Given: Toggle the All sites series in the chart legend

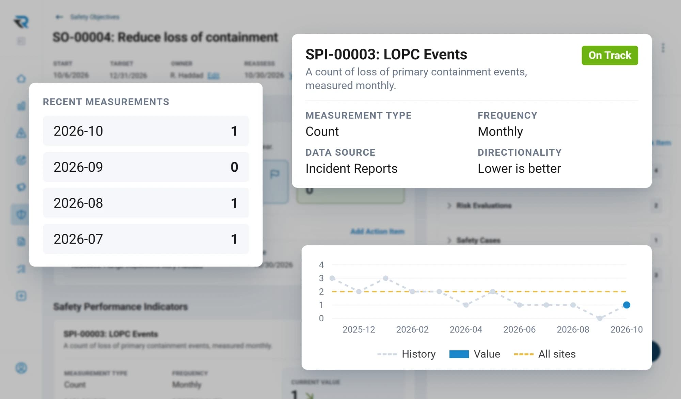Looking at the screenshot, I should point(545,354).
